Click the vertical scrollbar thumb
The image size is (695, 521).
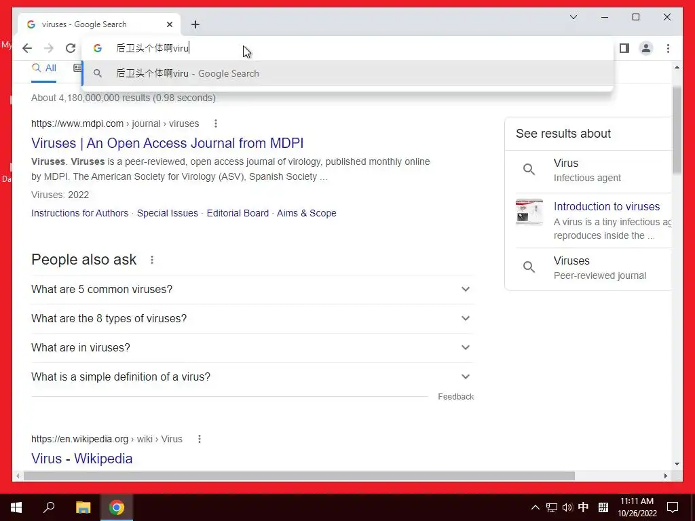(677, 130)
